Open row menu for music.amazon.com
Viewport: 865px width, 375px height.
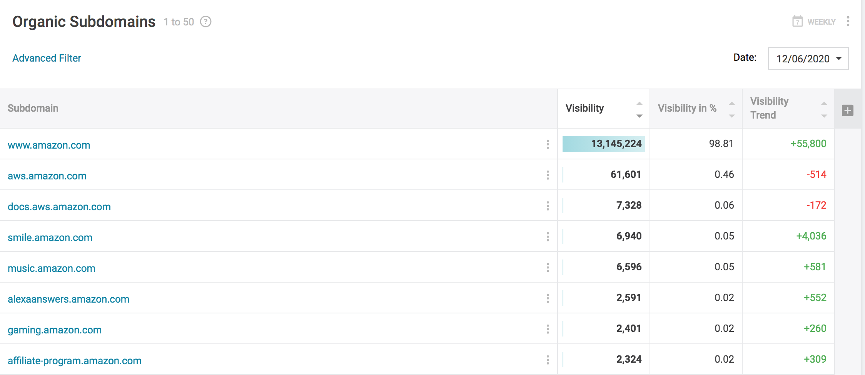click(548, 268)
